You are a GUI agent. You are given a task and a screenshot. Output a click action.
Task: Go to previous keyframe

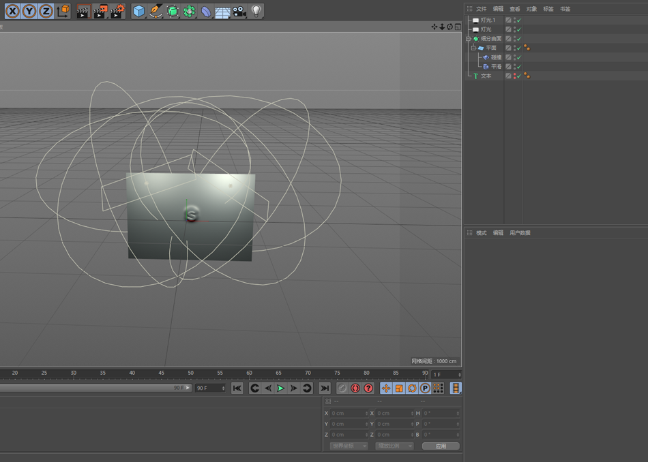[255, 388]
